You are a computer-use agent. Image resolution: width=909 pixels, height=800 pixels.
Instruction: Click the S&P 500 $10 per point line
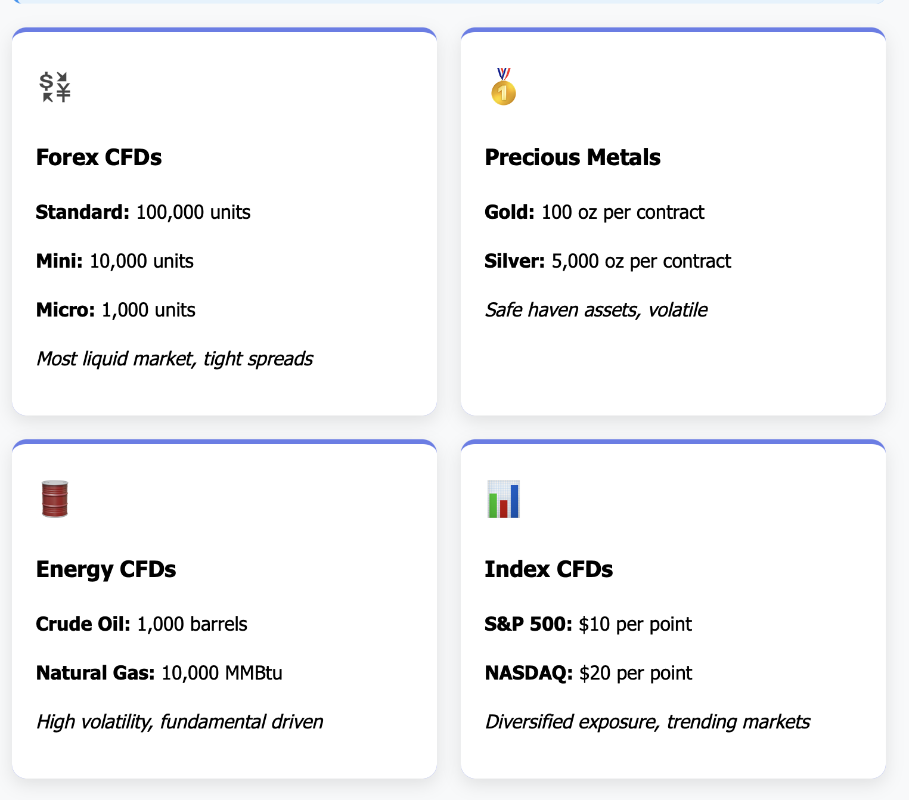588,624
